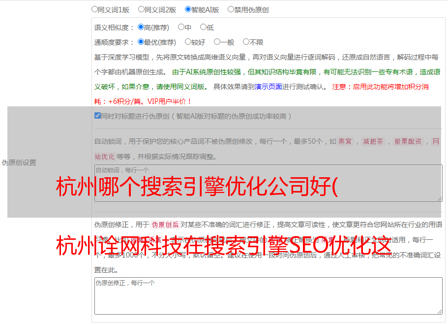Click the 股票配资 example keyword
The image size is (448, 324).
408,141
